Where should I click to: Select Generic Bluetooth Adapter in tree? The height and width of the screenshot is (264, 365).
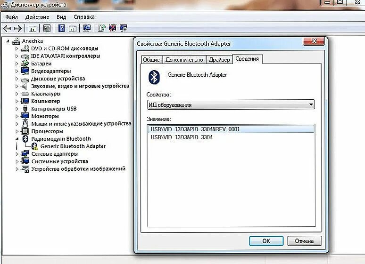click(73, 146)
